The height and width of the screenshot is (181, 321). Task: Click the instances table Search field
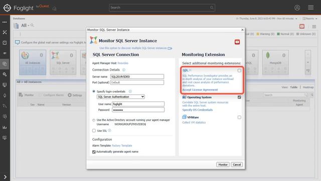point(285,95)
